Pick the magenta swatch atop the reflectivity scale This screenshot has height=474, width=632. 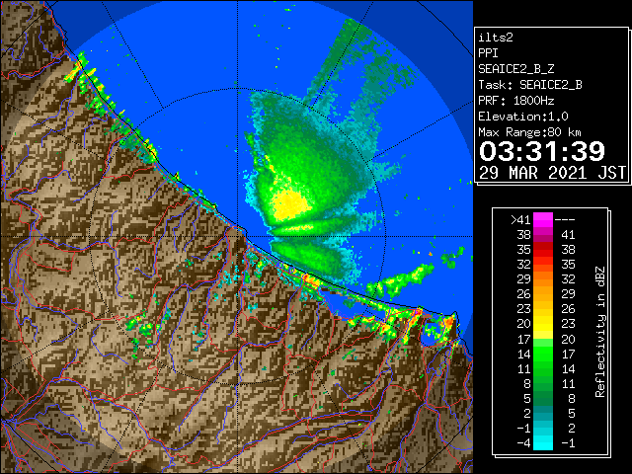click(x=543, y=219)
